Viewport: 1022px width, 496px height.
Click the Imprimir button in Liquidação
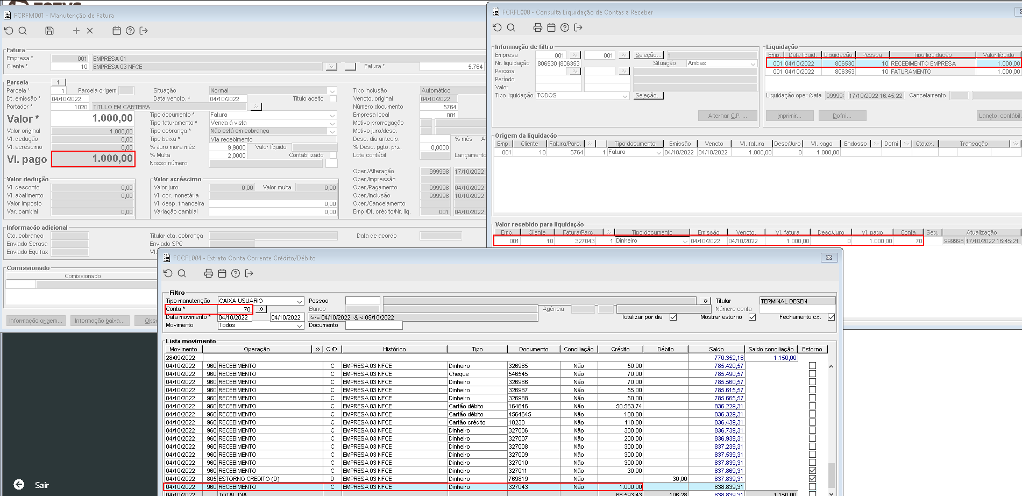[x=789, y=116]
